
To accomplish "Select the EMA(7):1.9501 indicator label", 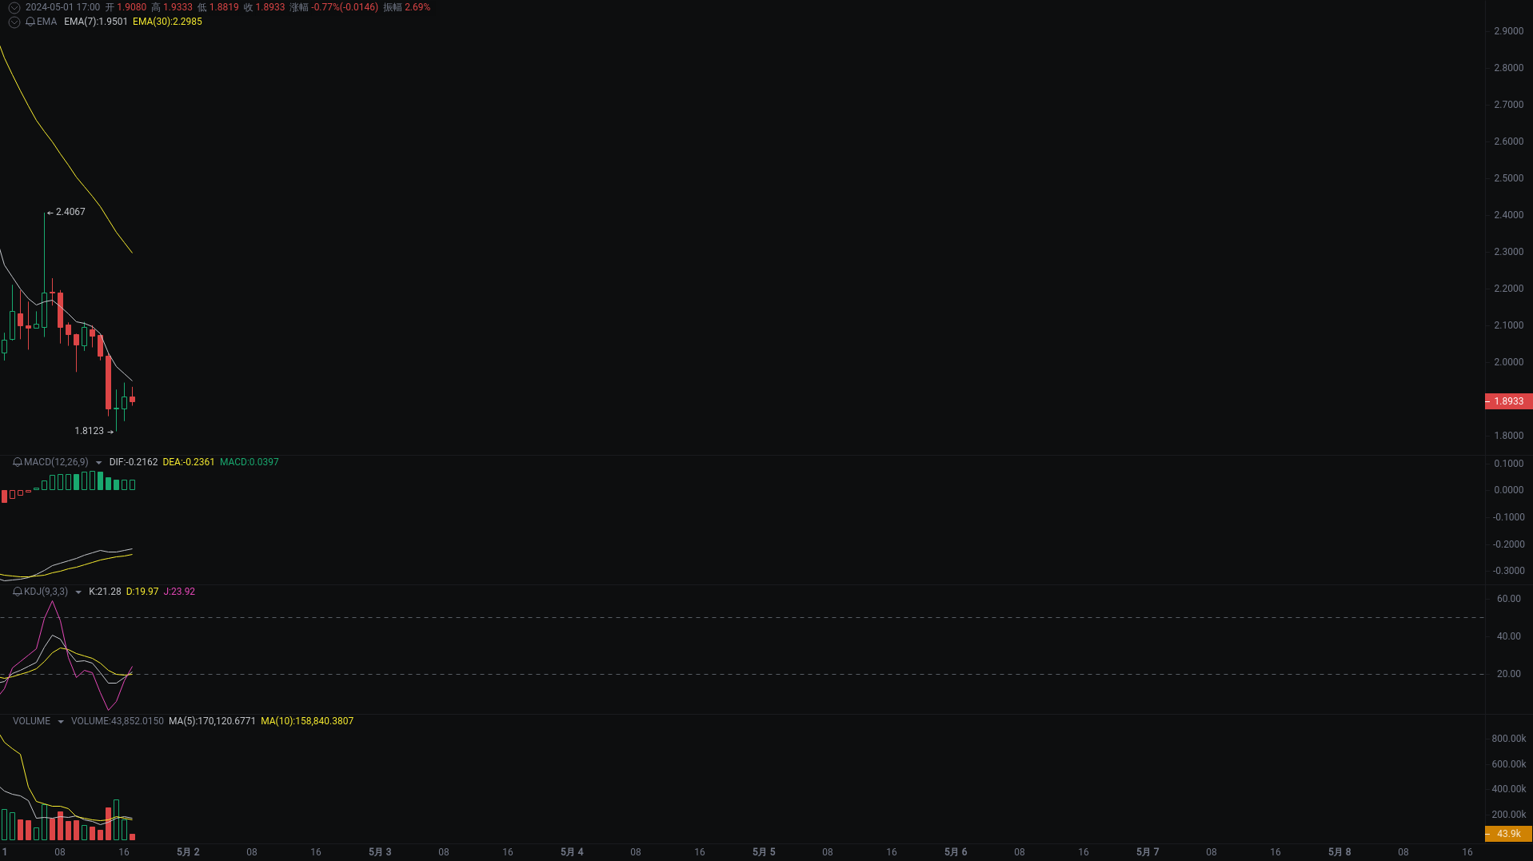I will point(96,22).
